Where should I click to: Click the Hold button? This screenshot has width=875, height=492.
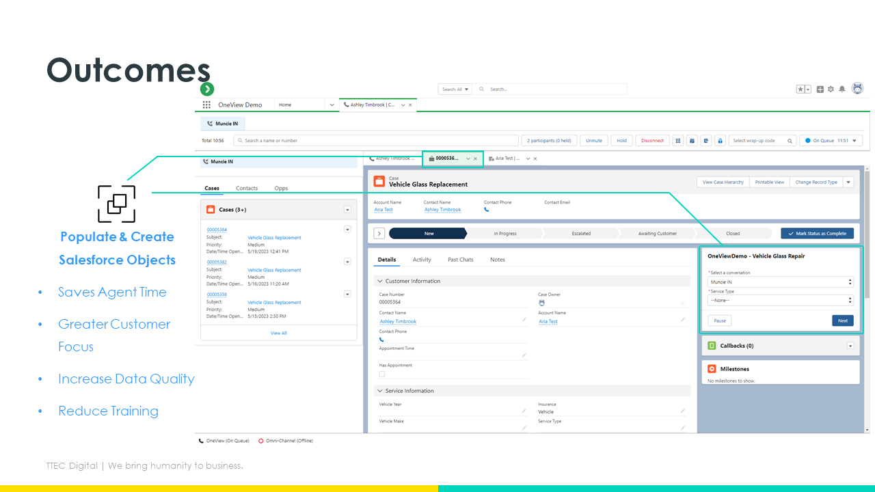tap(621, 141)
